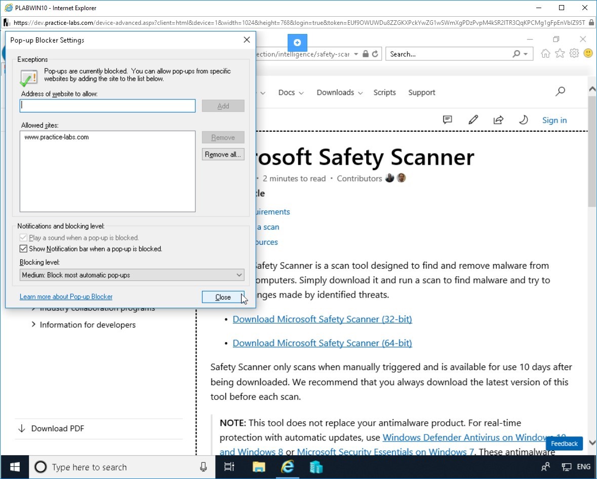
Task: Click scrollbar up arrow
Action: 592,89
